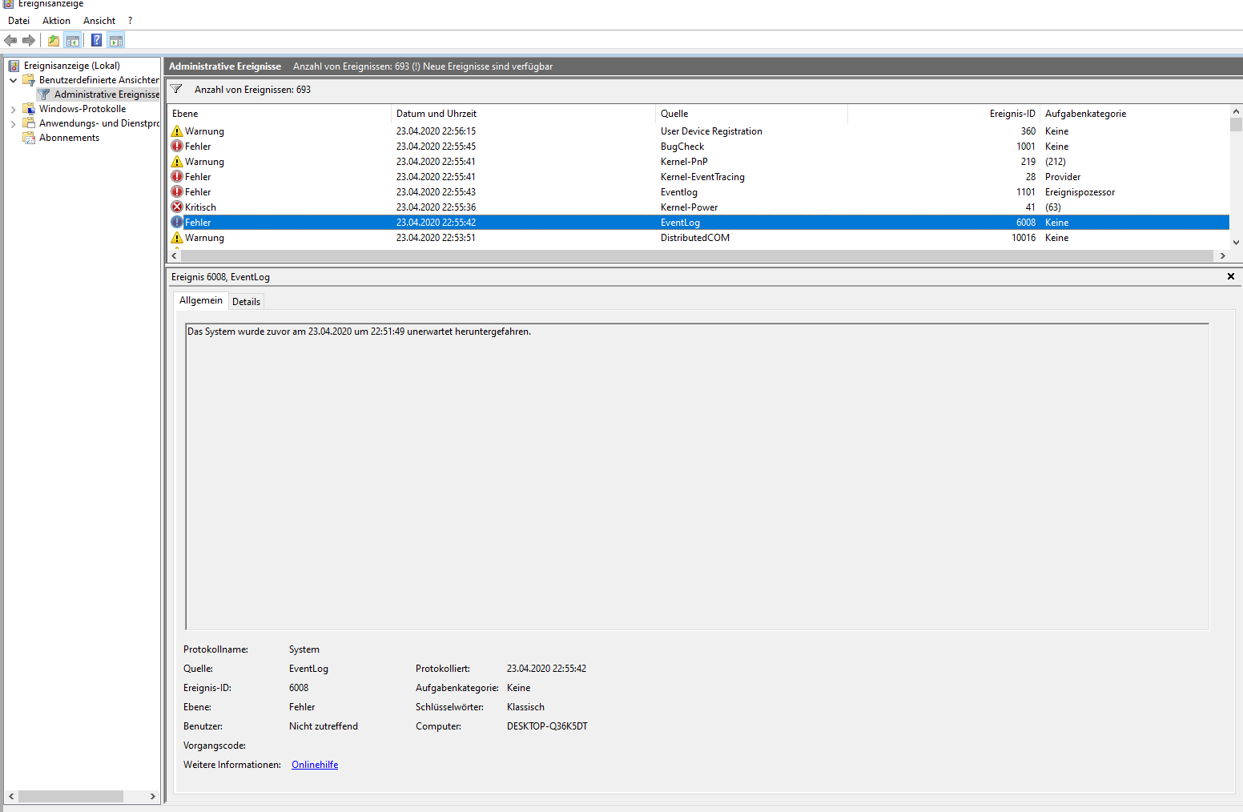This screenshot has width=1243, height=812.
Task: Click the Abonnements folder icon
Action: click(x=29, y=138)
